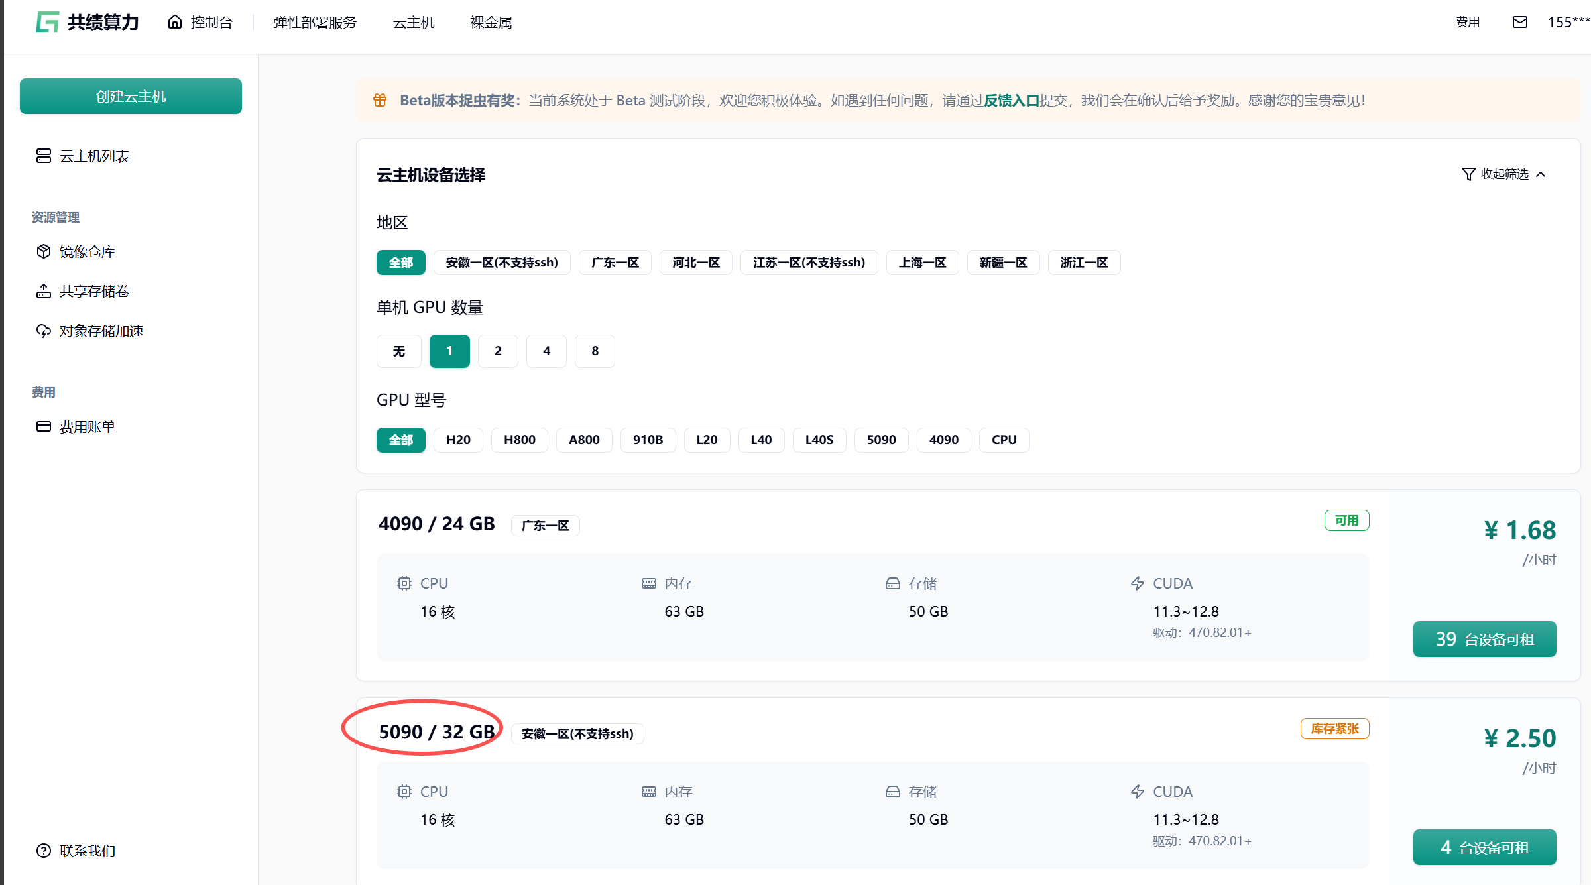The height and width of the screenshot is (885, 1591).
Task: Click the 联系我们 help icon
Action: [x=44, y=851]
